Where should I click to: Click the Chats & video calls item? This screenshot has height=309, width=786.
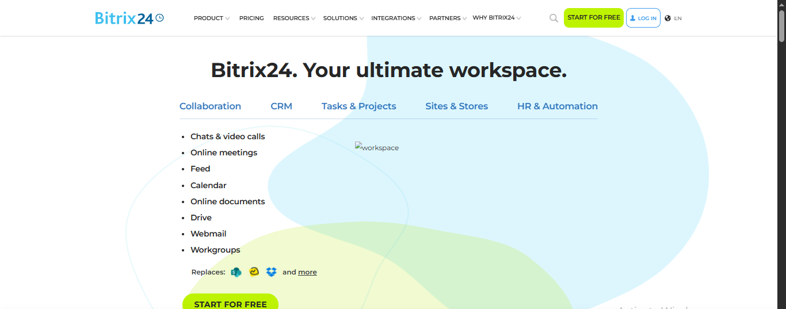(x=228, y=136)
